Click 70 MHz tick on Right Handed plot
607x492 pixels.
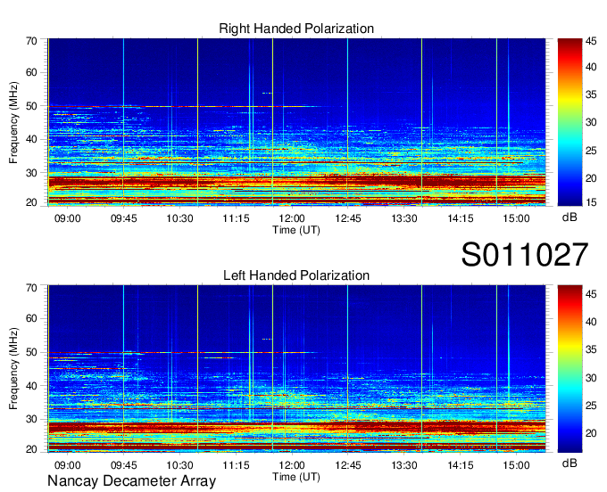point(31,41)
